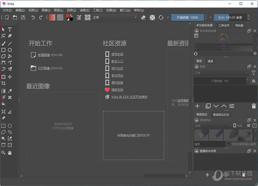
Task: Open the 文件(F) menu
Action: pyautogui.click(x=7, y=10)
